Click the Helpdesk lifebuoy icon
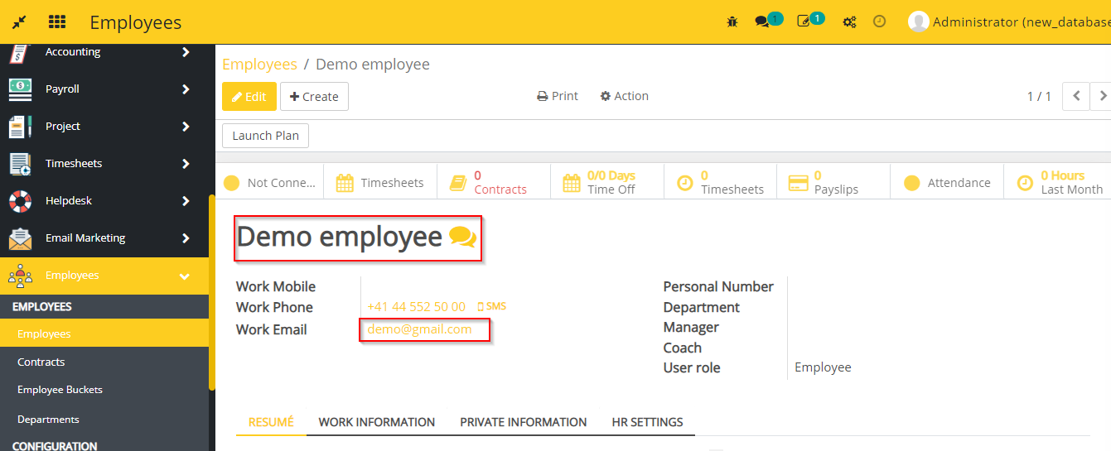 20,201
